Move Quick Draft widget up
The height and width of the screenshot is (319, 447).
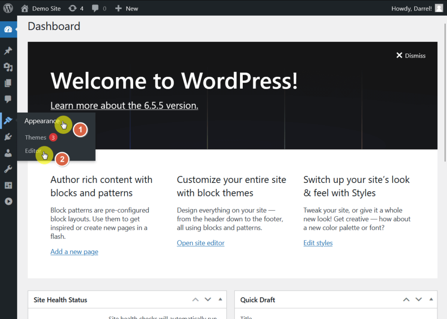(406, 300)
